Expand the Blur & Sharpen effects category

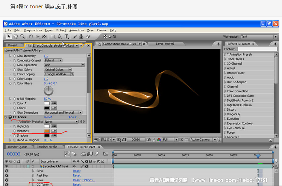pyautogui.click(x=225, y=82)
